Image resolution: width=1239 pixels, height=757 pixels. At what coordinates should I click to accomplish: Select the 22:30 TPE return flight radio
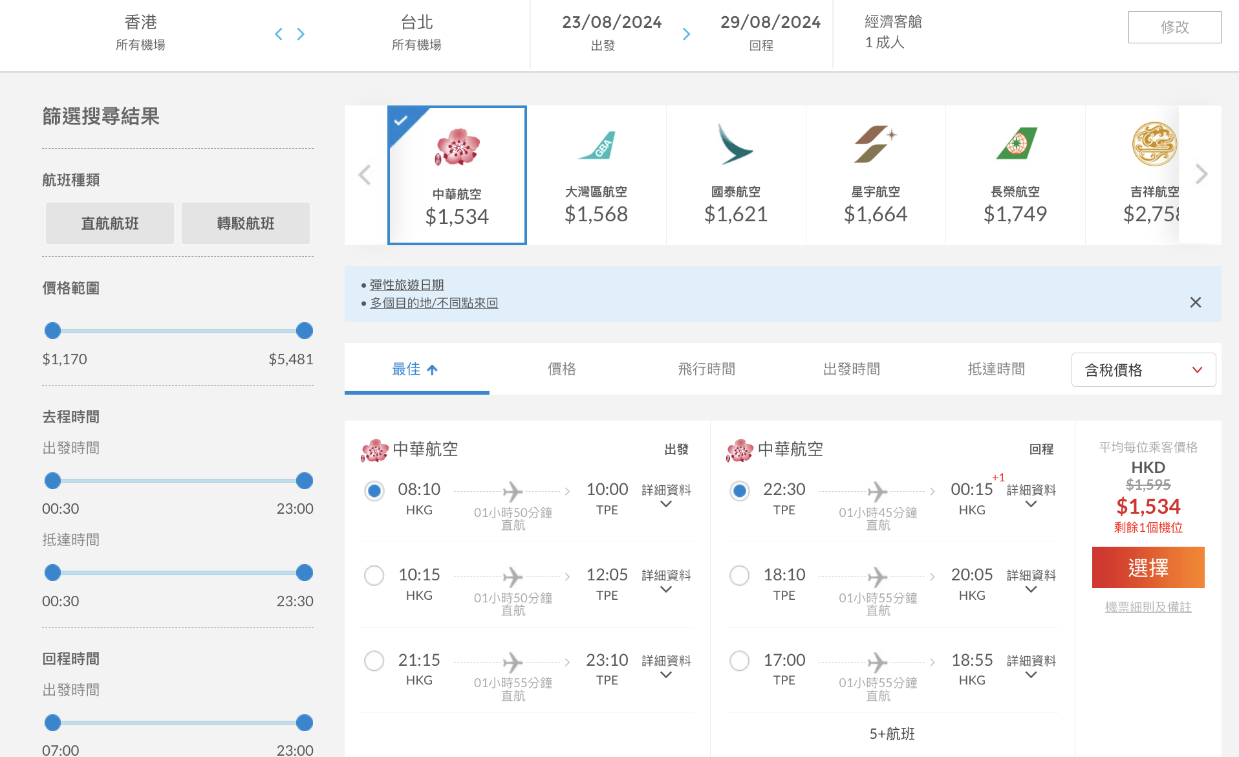739,491
